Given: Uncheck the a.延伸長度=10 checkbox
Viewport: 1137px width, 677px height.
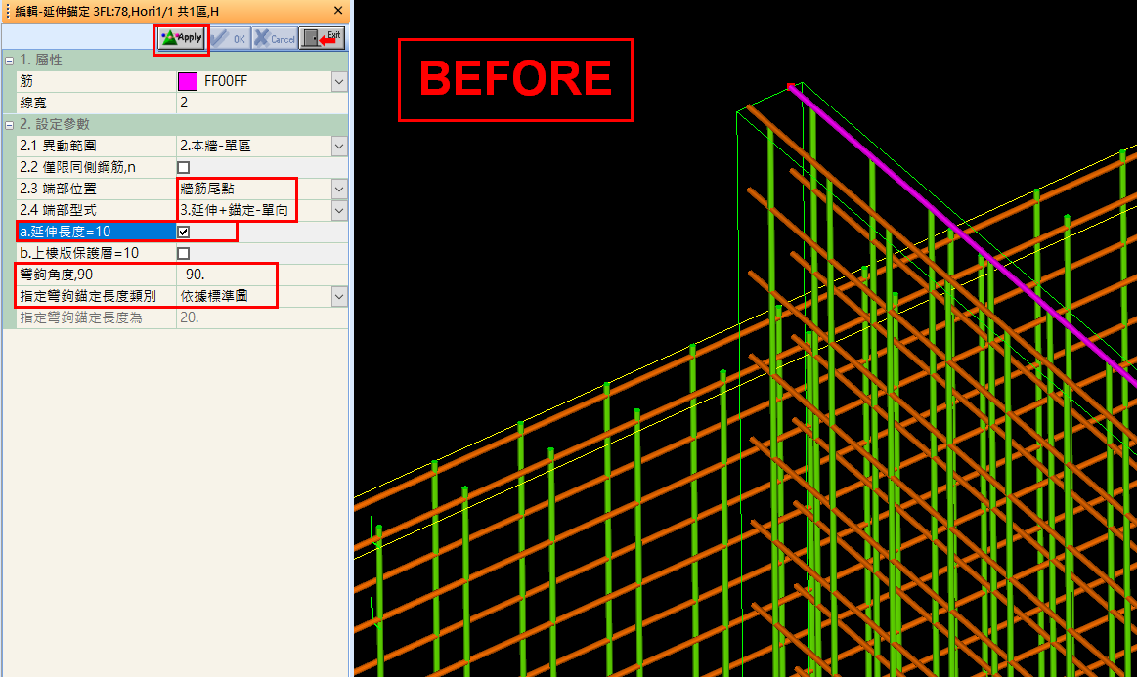Looking at the screenshot, I should 184,232.
